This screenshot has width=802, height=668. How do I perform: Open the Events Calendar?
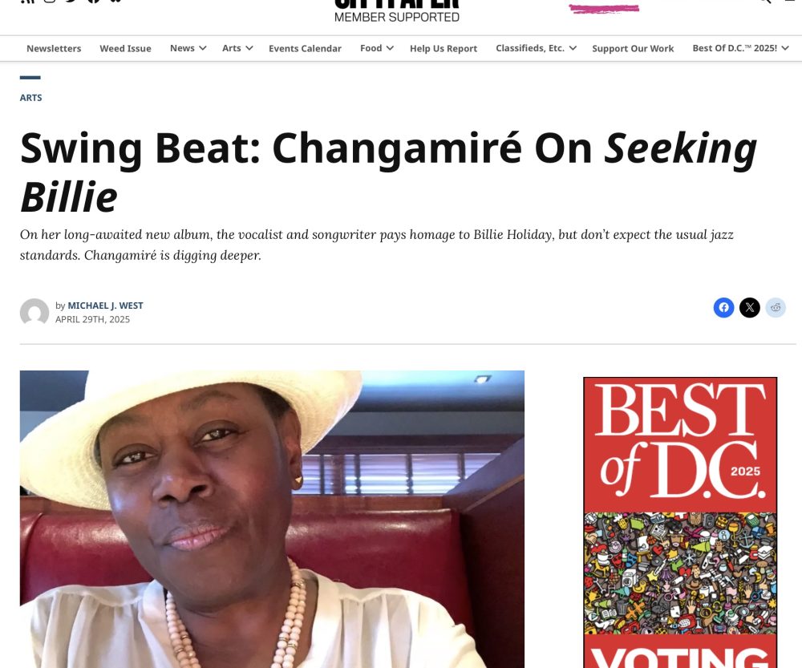(x=305, y=48)
